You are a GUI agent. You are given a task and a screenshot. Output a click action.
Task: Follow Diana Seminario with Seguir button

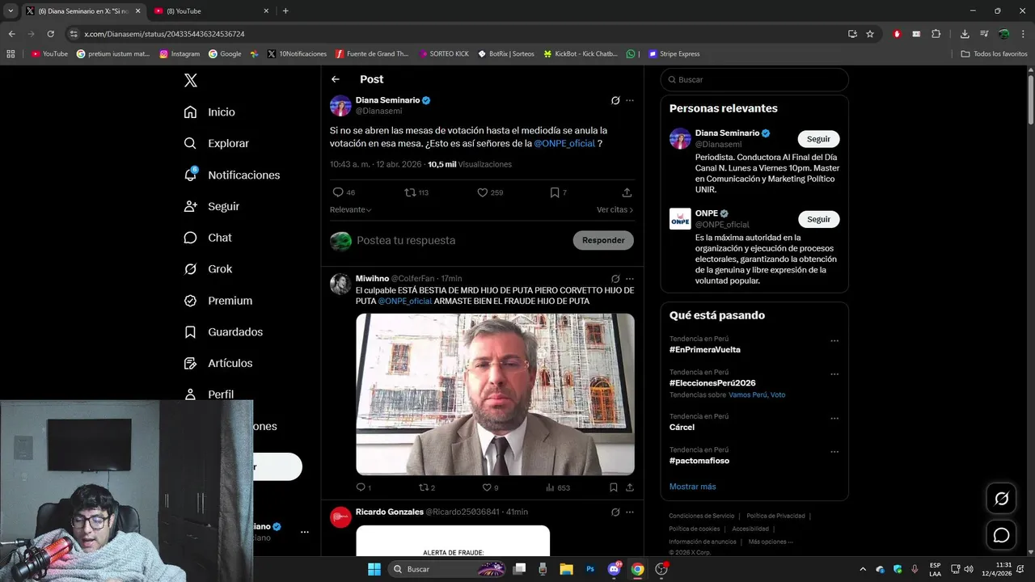click(818, 139)
